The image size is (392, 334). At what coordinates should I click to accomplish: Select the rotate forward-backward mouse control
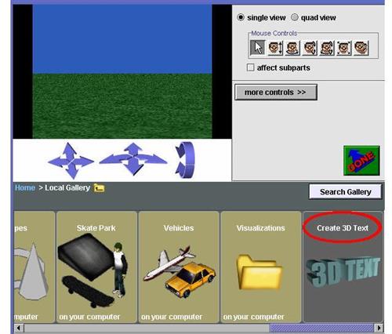(x=310, y=48)
